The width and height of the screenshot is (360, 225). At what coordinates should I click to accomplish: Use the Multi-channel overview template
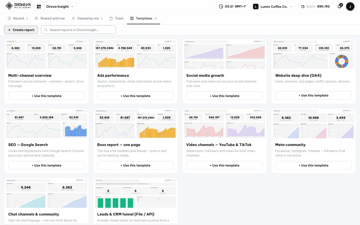click(46, 96)
